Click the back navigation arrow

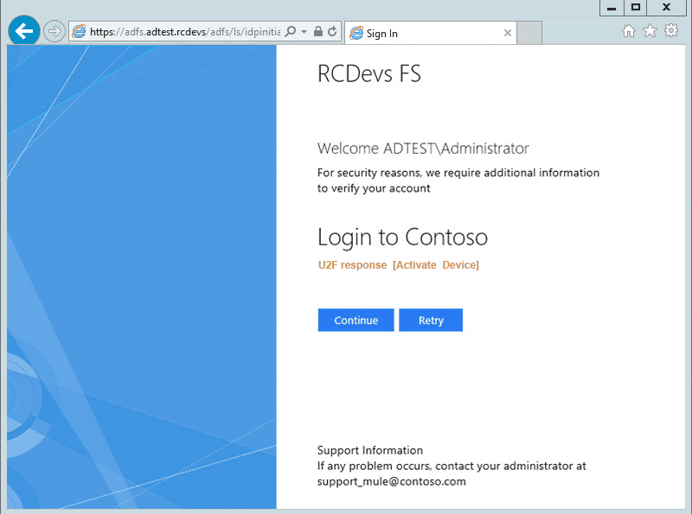pyautogui.click(x=23, y=30)
